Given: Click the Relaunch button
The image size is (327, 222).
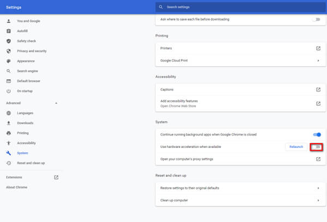Looking at the screenshot, I should click(296, 147).
